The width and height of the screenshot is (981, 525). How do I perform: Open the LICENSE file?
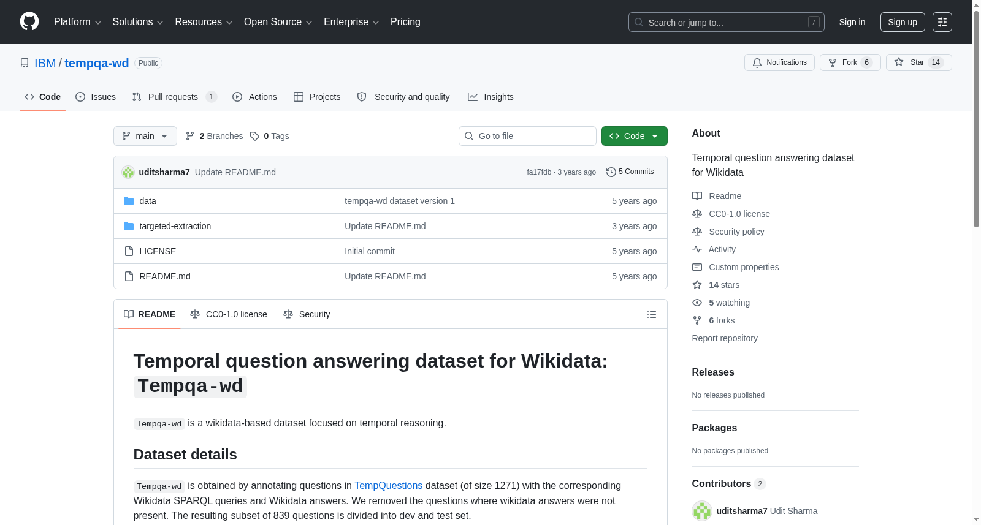point(158,251)
